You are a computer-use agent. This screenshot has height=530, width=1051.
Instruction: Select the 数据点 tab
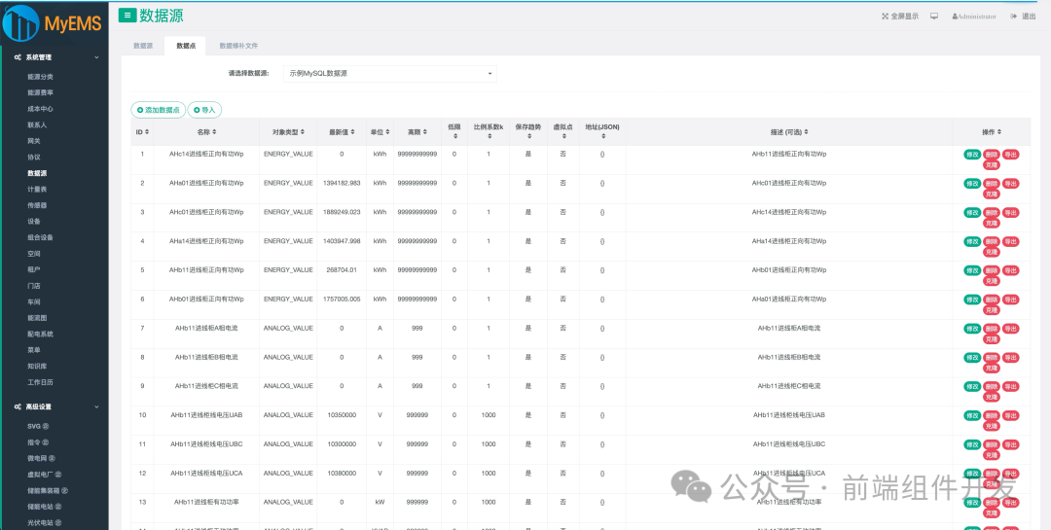point(186,46)
